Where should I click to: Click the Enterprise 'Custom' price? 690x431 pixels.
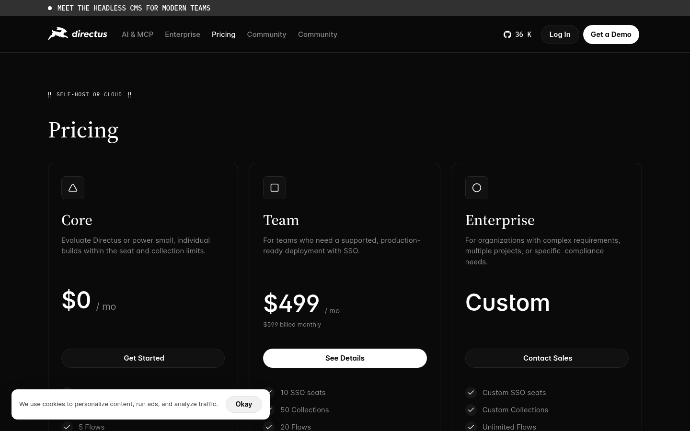[x=507, y=303]
